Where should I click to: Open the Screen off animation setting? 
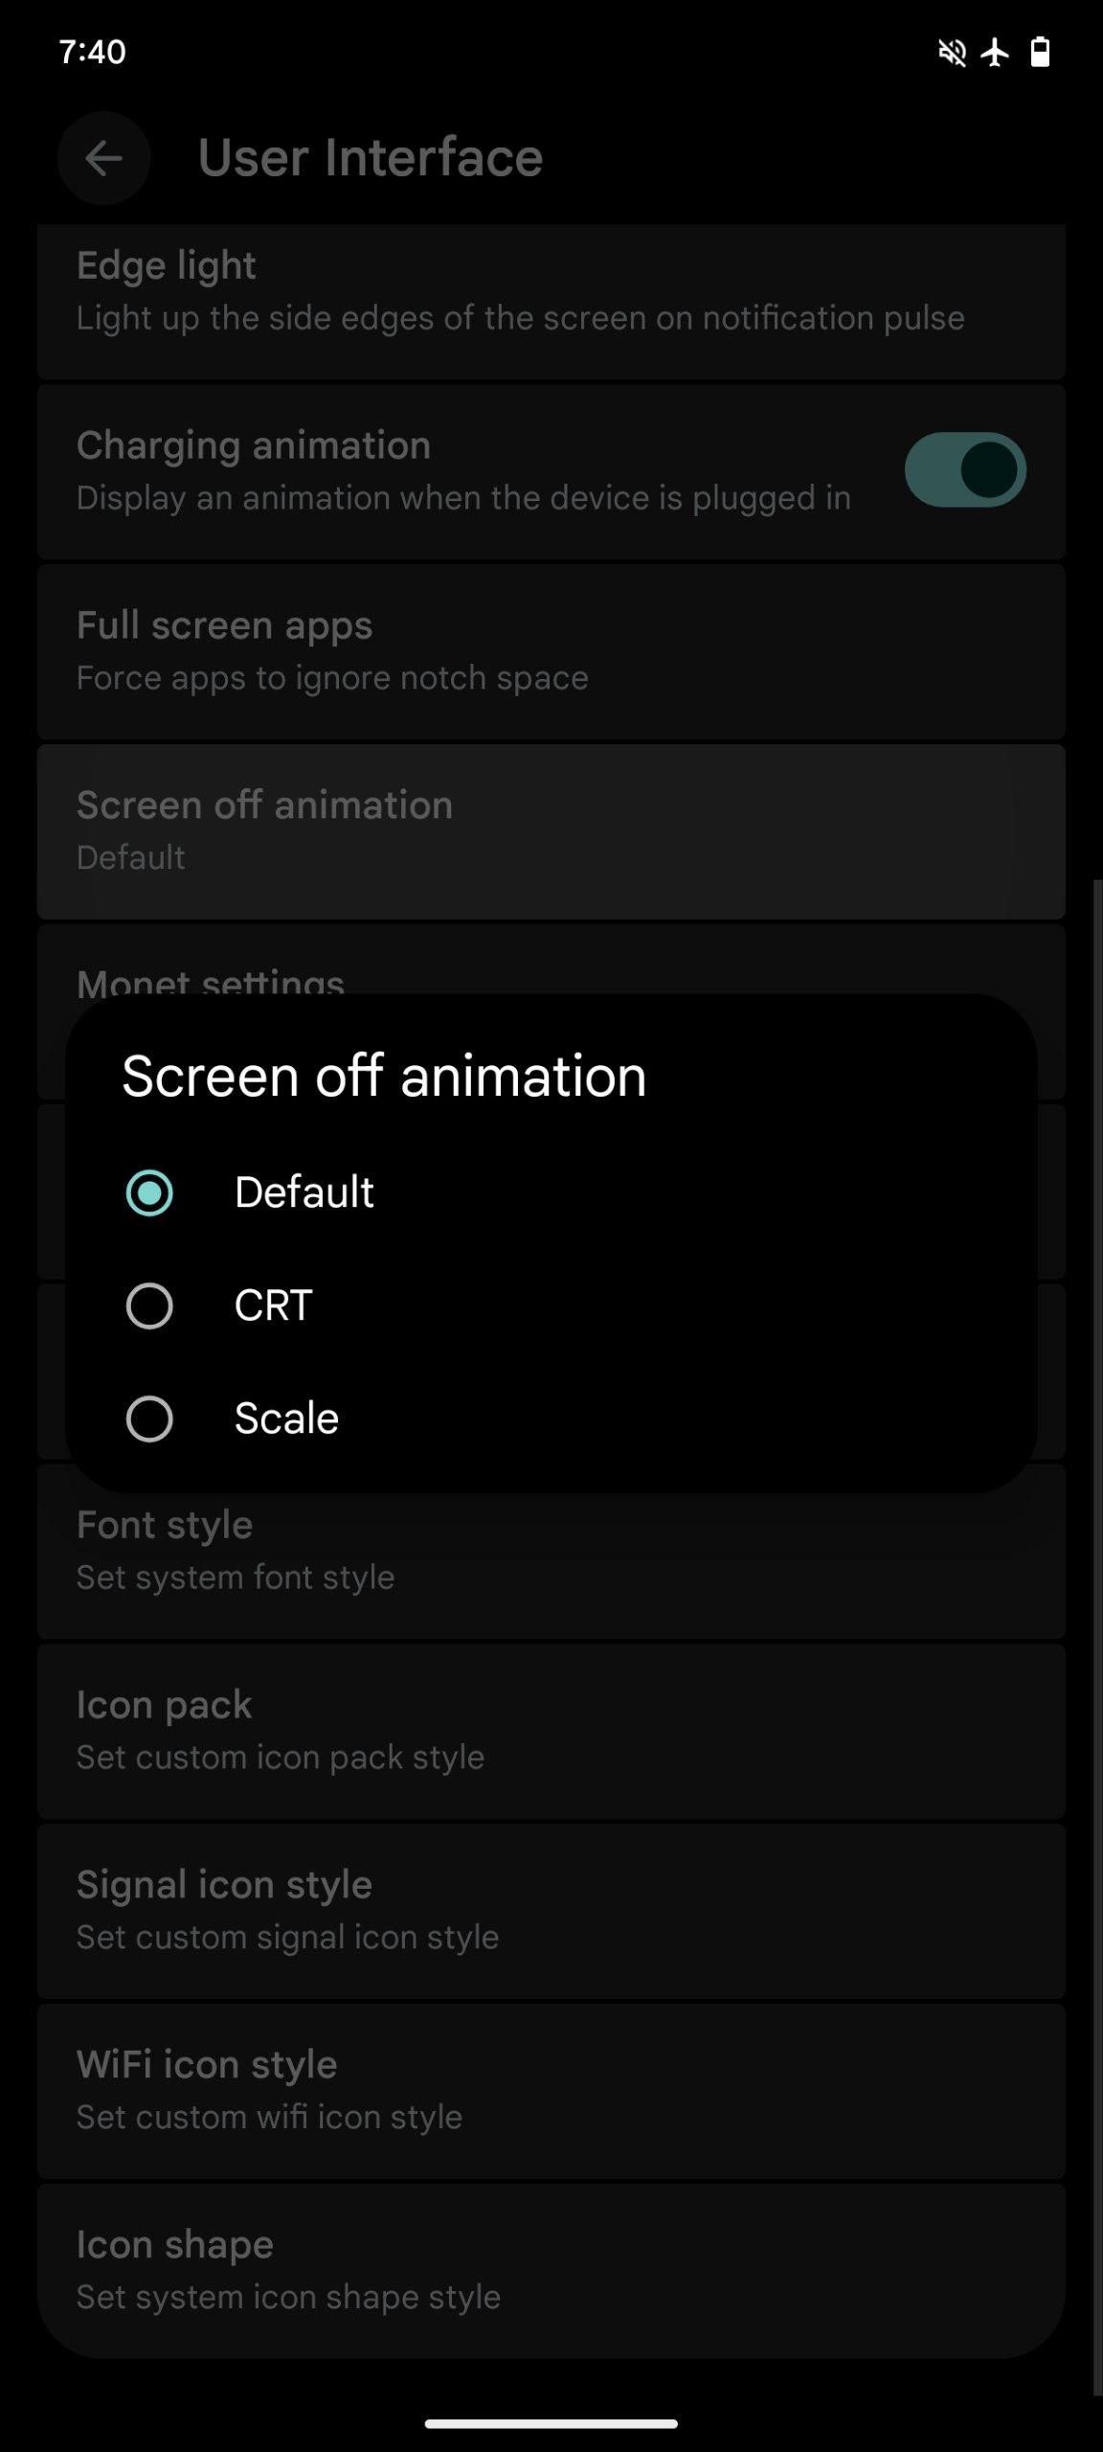coord(551,830)
